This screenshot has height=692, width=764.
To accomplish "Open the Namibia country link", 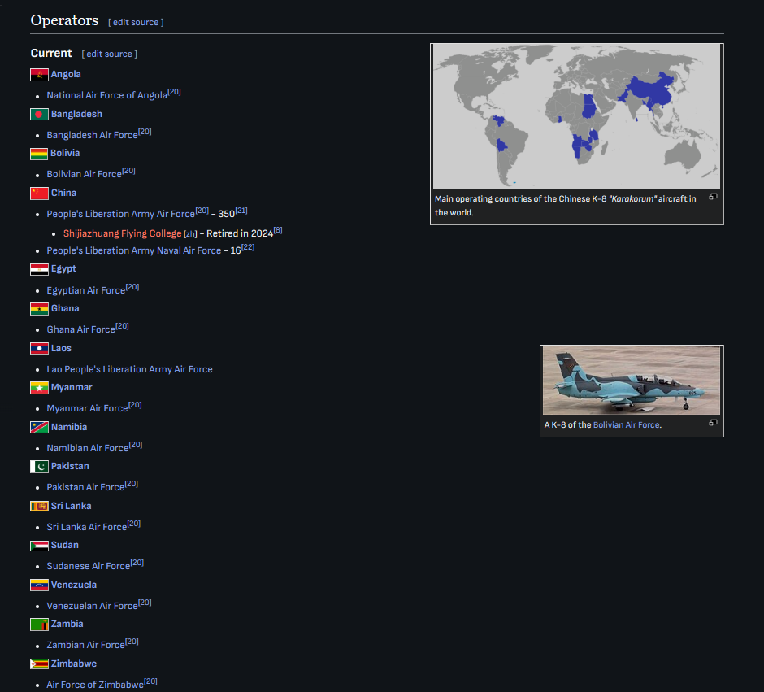I will coord(69,428).
